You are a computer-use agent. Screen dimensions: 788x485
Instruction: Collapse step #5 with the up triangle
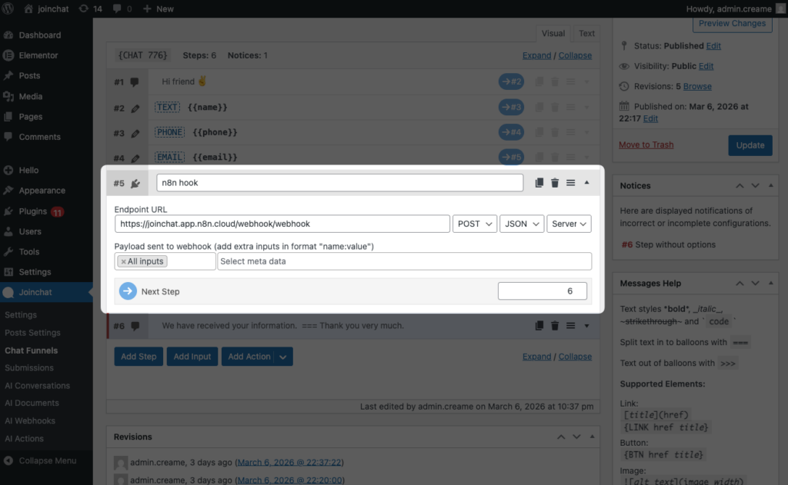click(586, 182)
